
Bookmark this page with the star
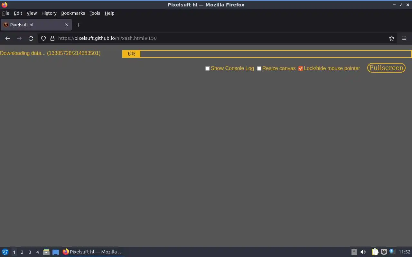[392, 38]
